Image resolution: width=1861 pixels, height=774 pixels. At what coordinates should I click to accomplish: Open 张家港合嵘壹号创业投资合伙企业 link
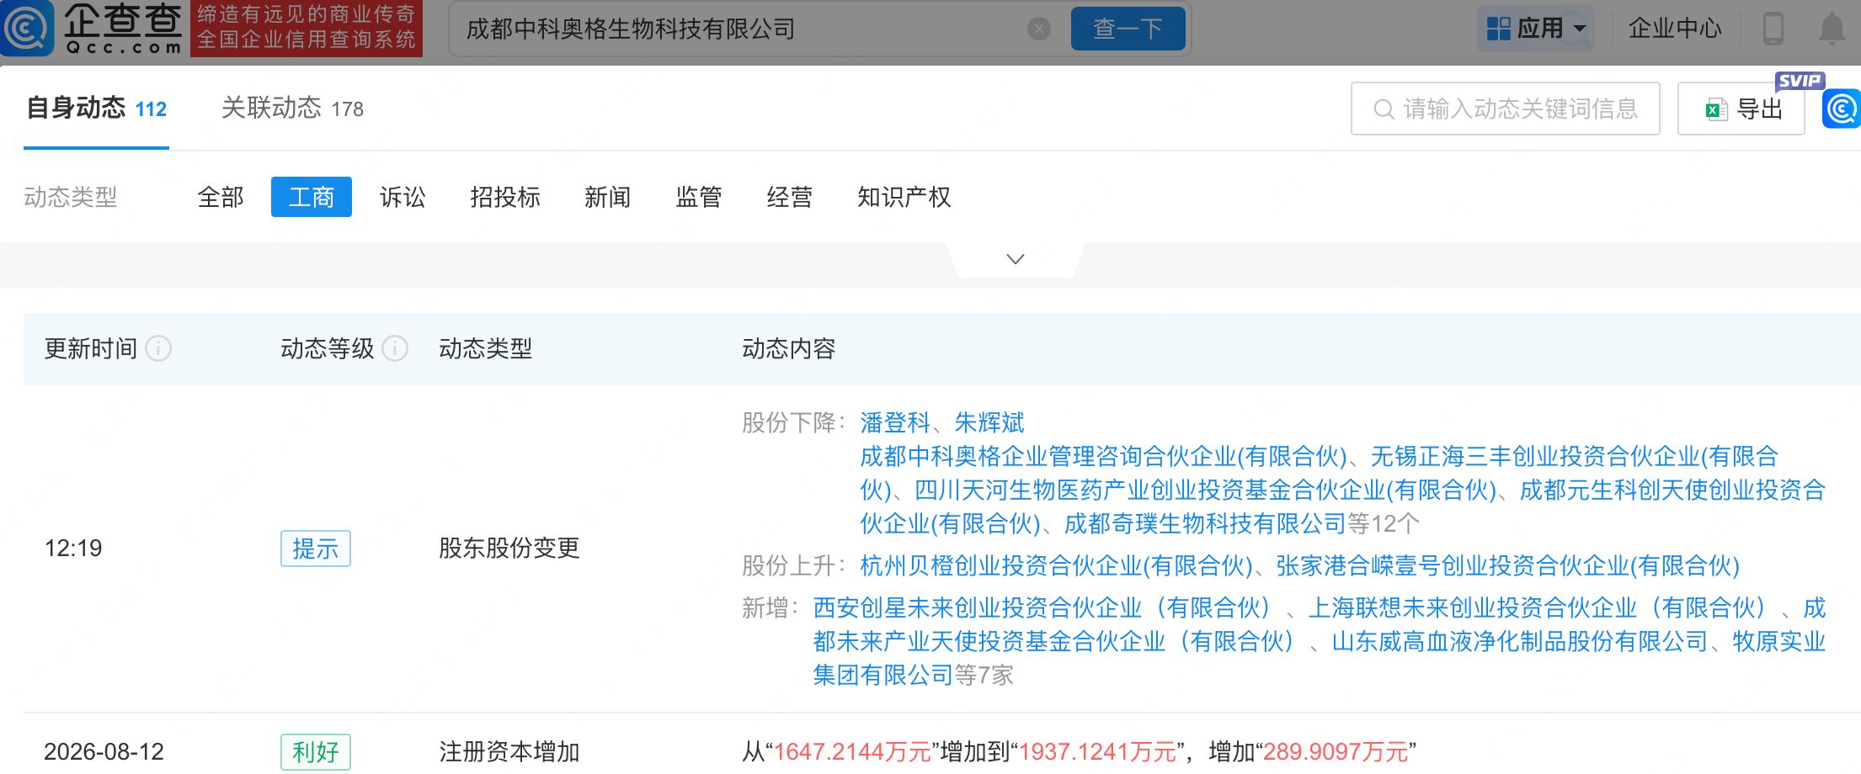coord(1508,565)
